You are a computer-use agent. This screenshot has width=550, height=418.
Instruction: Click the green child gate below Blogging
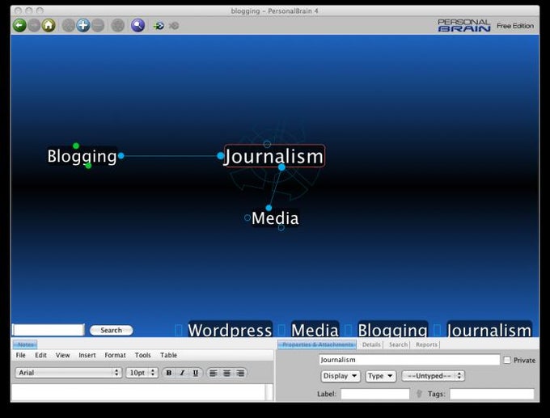(x=88, y=166)
